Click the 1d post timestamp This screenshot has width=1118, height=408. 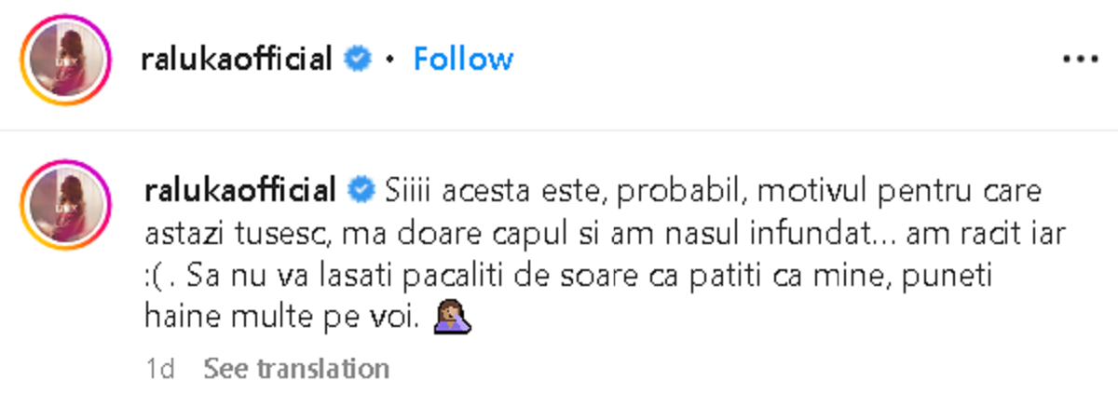coord(160,369)
